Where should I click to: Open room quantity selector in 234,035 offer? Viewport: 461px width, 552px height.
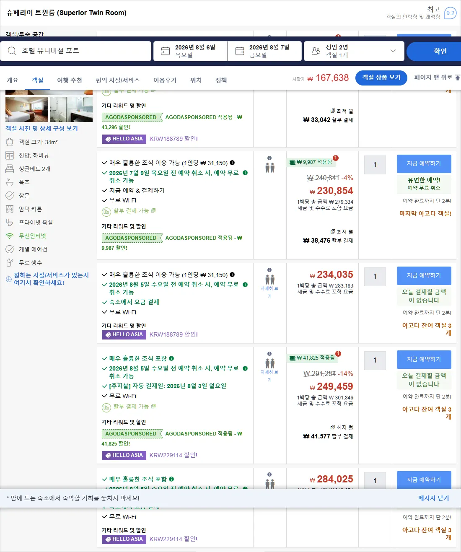point(375,277)
